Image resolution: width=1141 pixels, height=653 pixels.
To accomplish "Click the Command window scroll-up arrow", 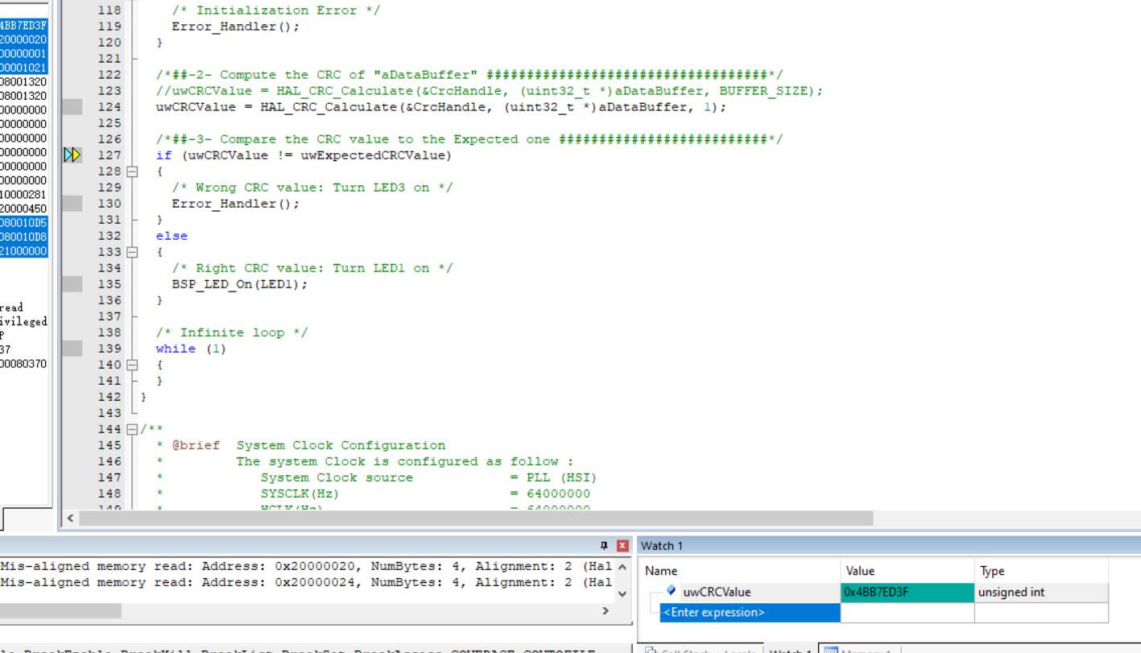I will pyautogui.click(x=621, y=566).
